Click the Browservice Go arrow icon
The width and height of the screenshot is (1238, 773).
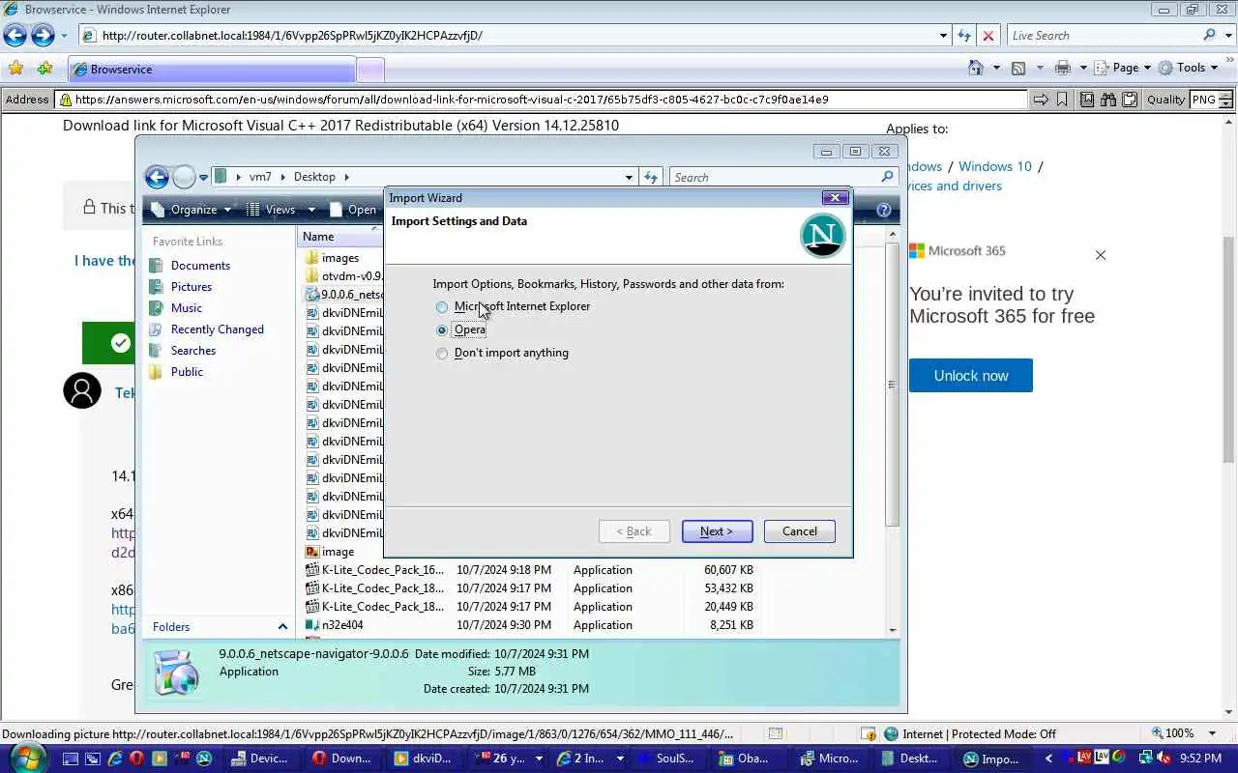pyautogui.click(x=1041, y=100)
